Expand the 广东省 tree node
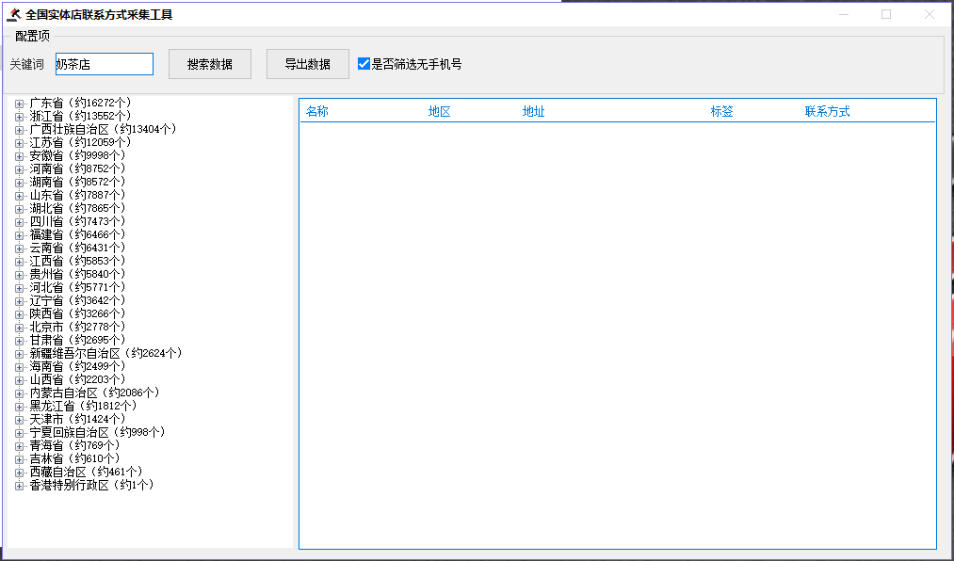Viewport: 954px width, 561px height. click(x=19, y=103)
